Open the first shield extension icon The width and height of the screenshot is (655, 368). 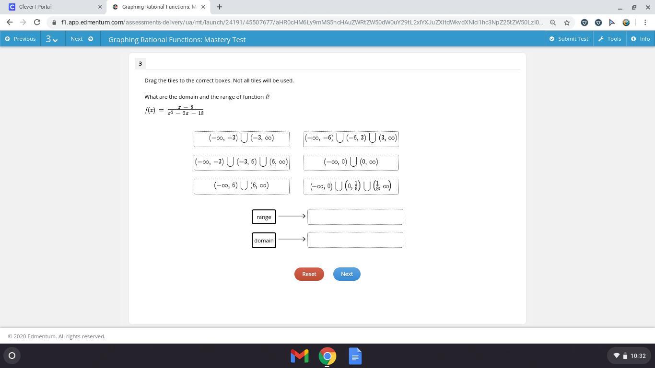[585, 23]
